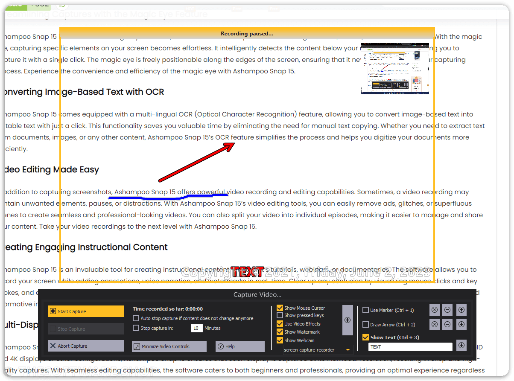Open the screen-capture-recorder webcam dropdown
The width and height of the screenshot is (514, 381).
pyautogui.click(x=318, y=350)
